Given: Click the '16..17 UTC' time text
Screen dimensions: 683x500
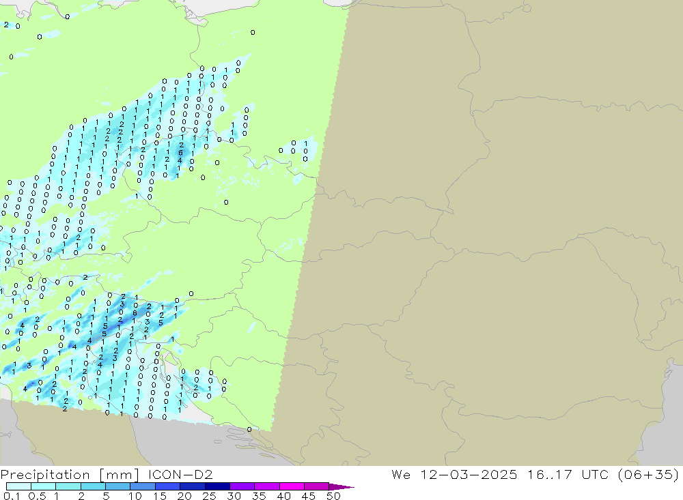Looking at the screenshot, I should 568,474.
